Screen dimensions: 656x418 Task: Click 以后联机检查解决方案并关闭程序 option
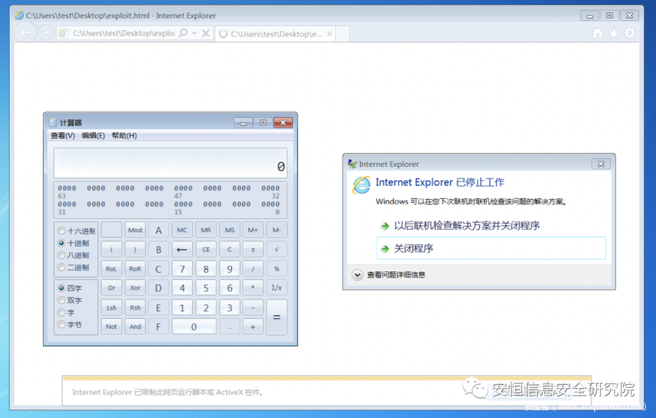point(466,226)
